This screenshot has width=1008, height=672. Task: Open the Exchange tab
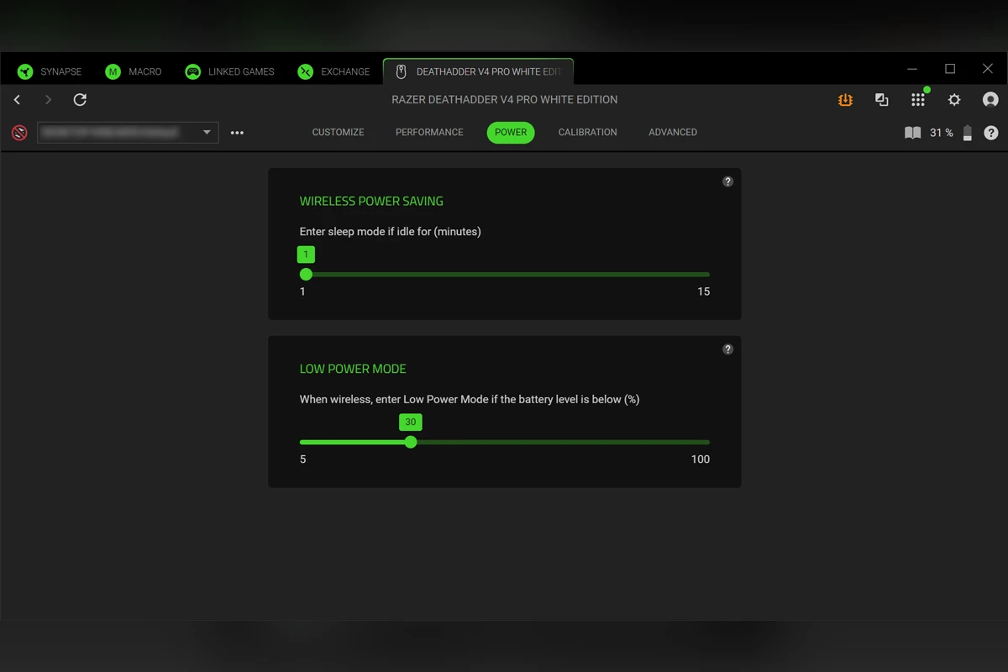333,71
